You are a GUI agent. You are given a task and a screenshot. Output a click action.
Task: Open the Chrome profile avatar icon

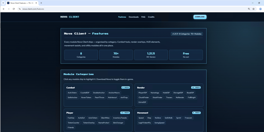tap(260, 9)
